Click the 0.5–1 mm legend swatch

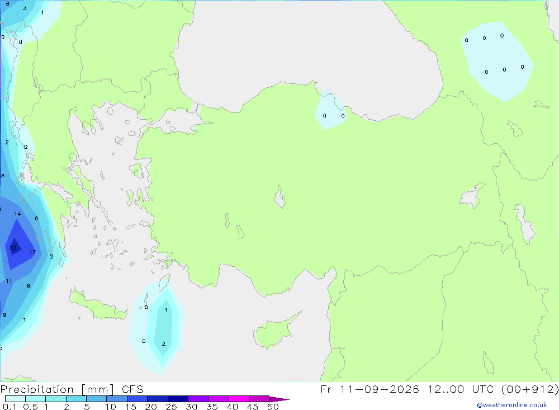[35, 399]
